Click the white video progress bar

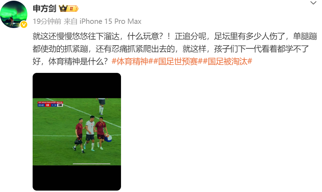[x=92, y=164]
